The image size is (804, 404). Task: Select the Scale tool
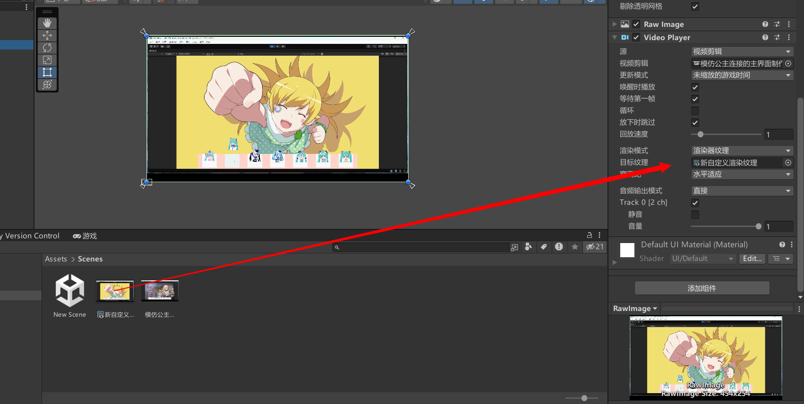coord(47,60)
